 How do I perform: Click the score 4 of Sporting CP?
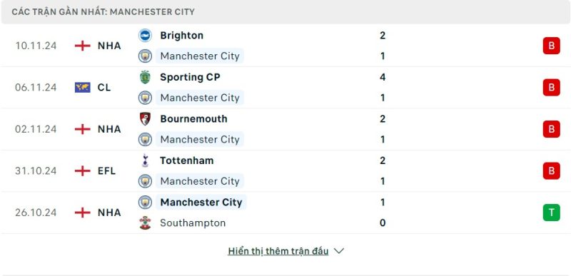[x=383, y=77]
